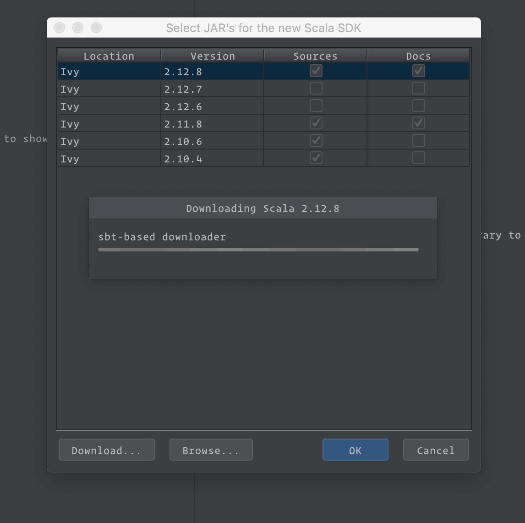Toggle Sources checkbox for version 2.12.8
This screenshot has width=525, height=523.
(x=316, y=71)
